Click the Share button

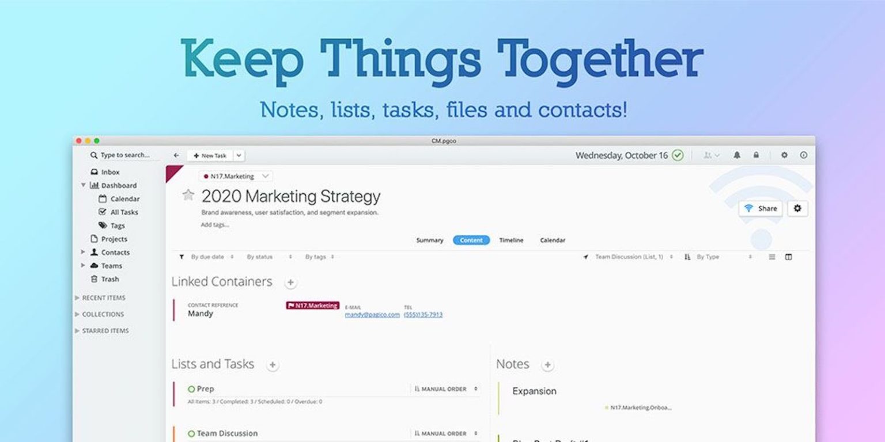pos(761,208)
